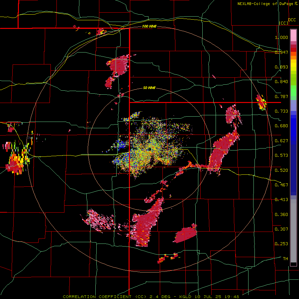Select the 0.360 scale value
The height and width of the screenshot is (299, 299).
tap(281, 214)
